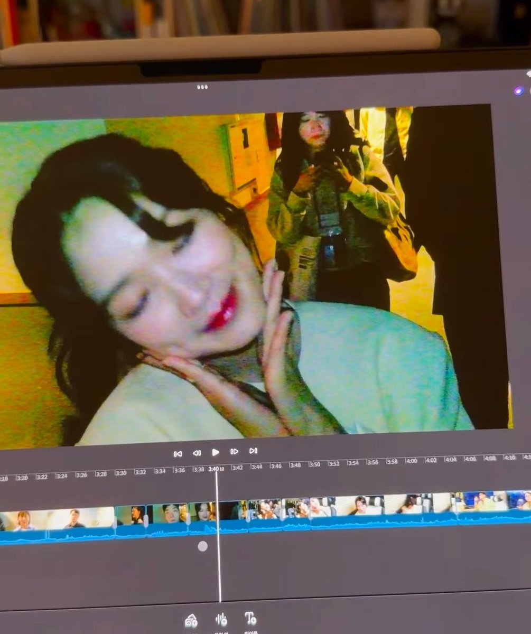Viewport: 531px width, 634px height.
Task: Click the 3:58 mark on the ruler
Action: pos(392,461)
